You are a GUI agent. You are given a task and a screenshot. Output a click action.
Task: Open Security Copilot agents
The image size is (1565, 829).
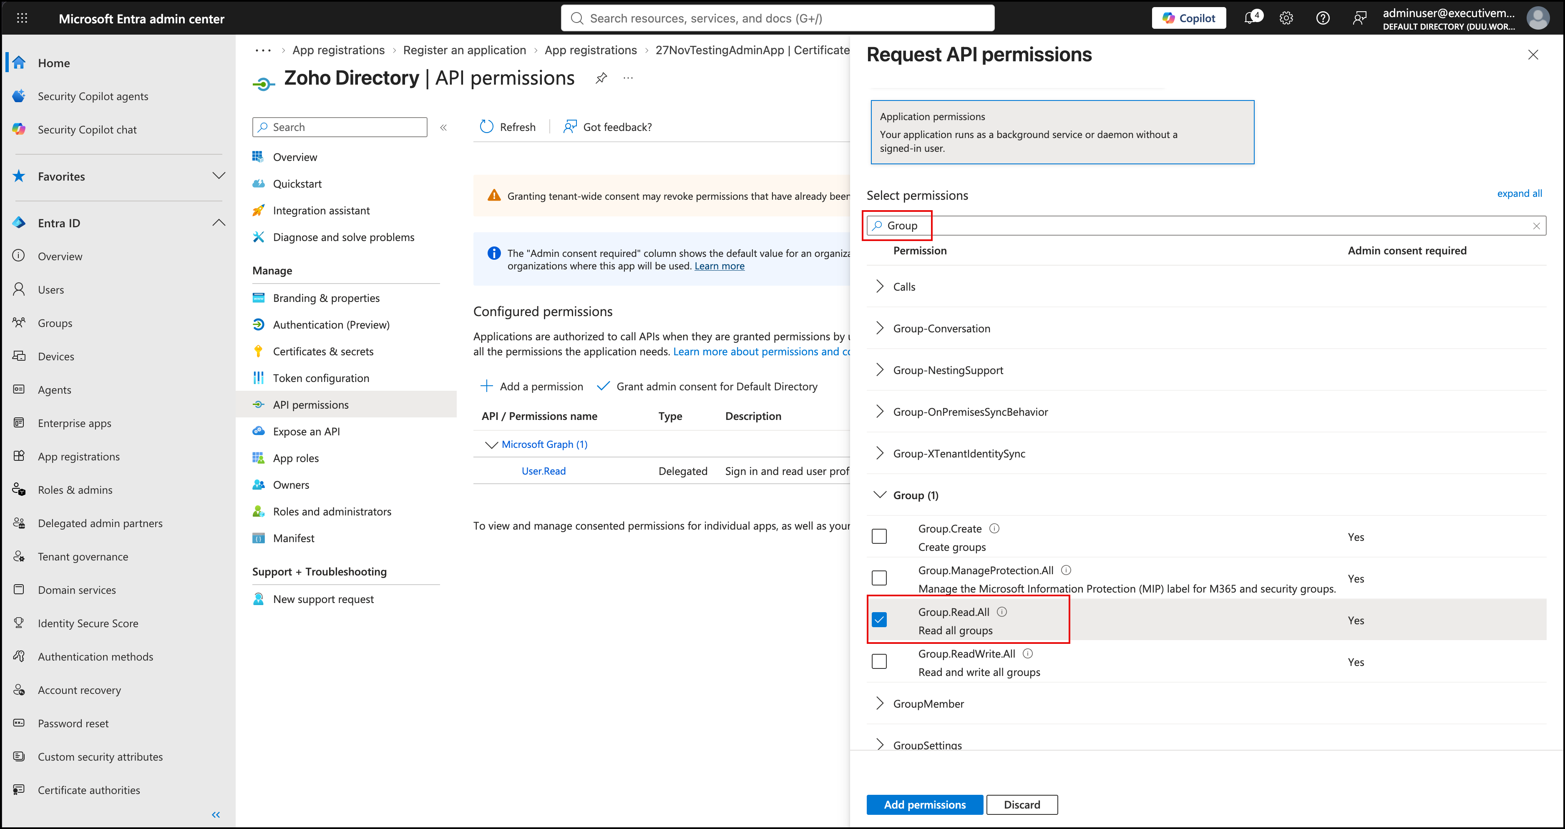click(x=93, y=96)
